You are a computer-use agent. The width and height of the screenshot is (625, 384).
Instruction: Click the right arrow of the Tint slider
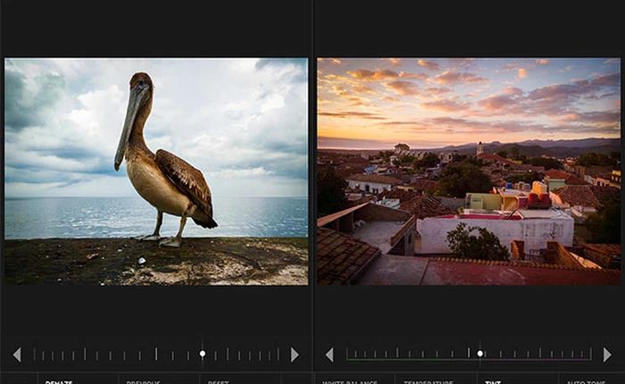(x=607, y=355)
